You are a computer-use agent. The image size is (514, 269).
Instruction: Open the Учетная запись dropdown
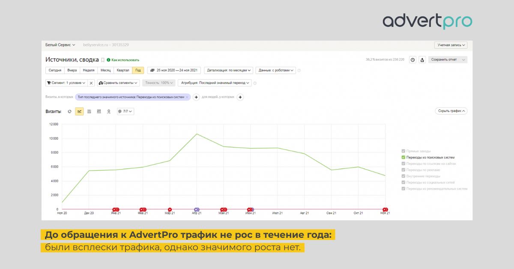coord(451,45)
